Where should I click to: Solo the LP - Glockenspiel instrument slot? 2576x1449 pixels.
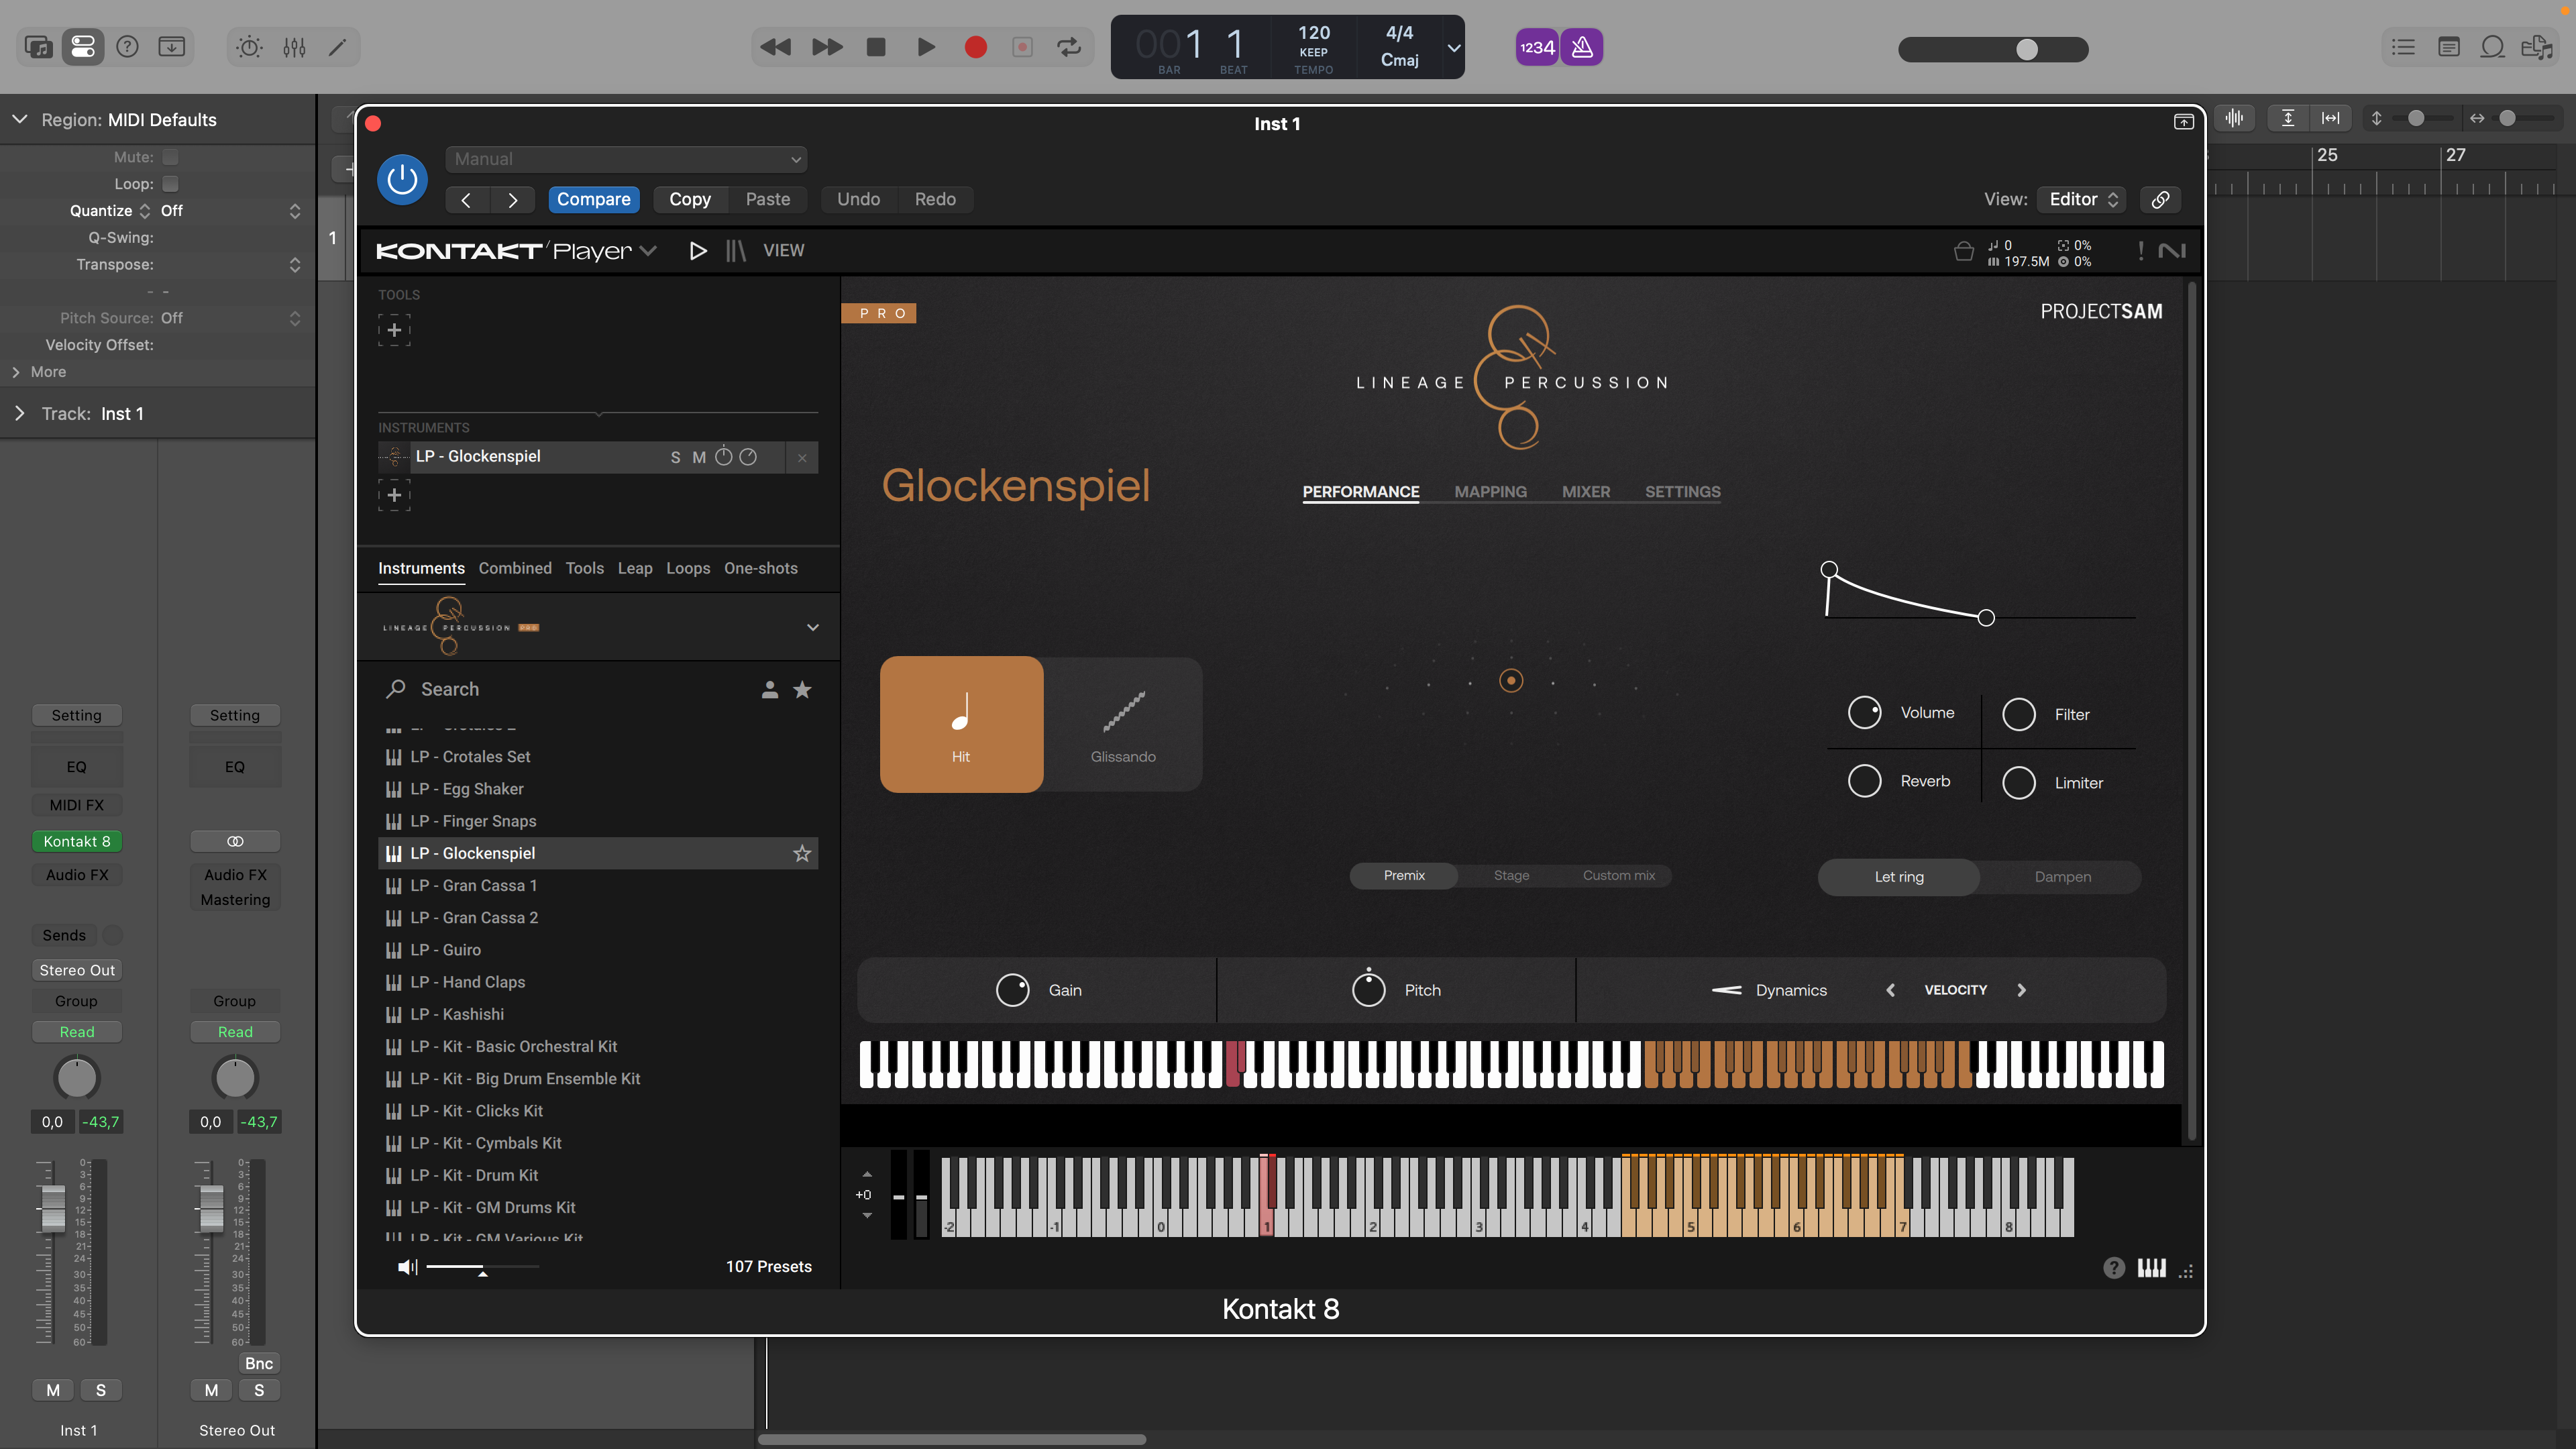pyautogui.click(x=676, y=457)
